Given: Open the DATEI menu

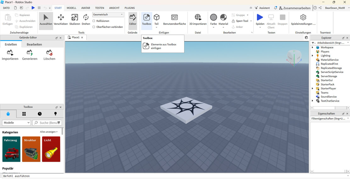Looking at the screenshot, I should click(x=6, y=8).
